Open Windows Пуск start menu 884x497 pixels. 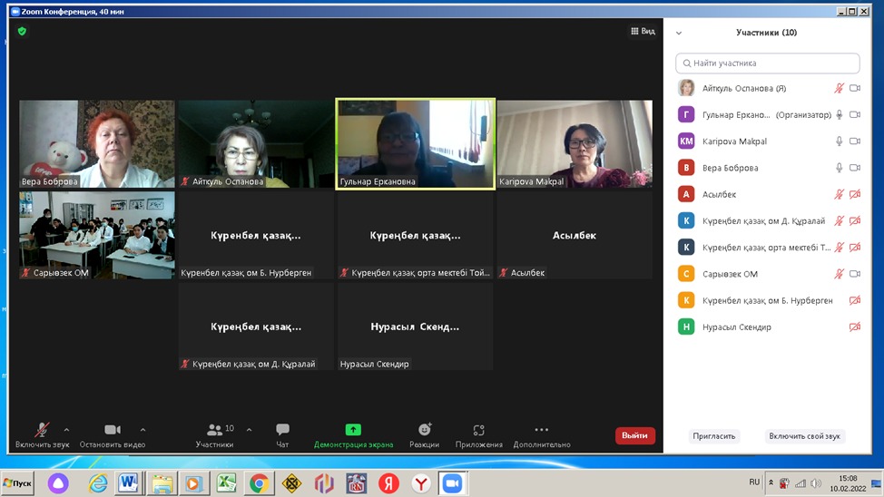(17, 483)
